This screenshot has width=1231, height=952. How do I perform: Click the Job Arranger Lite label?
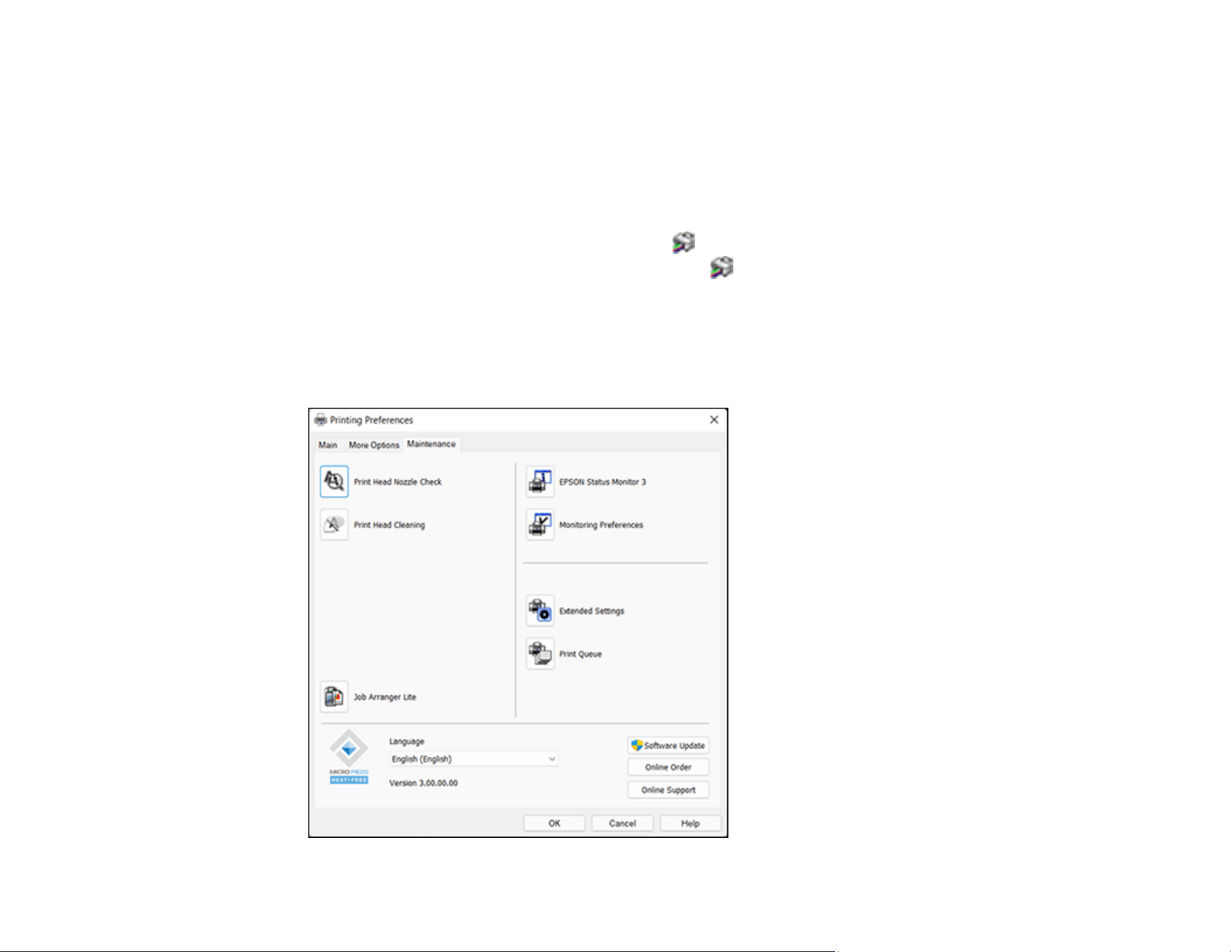pos(385,697)
